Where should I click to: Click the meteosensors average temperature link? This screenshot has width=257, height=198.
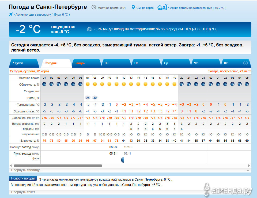click(x=157, y=29)
